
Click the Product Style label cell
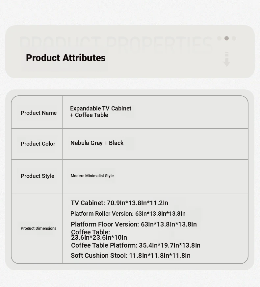(37, 177)
